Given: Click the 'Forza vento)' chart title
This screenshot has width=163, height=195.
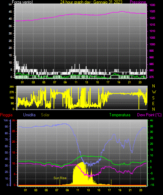Looking at the screenshot, I should click(22, 2).
